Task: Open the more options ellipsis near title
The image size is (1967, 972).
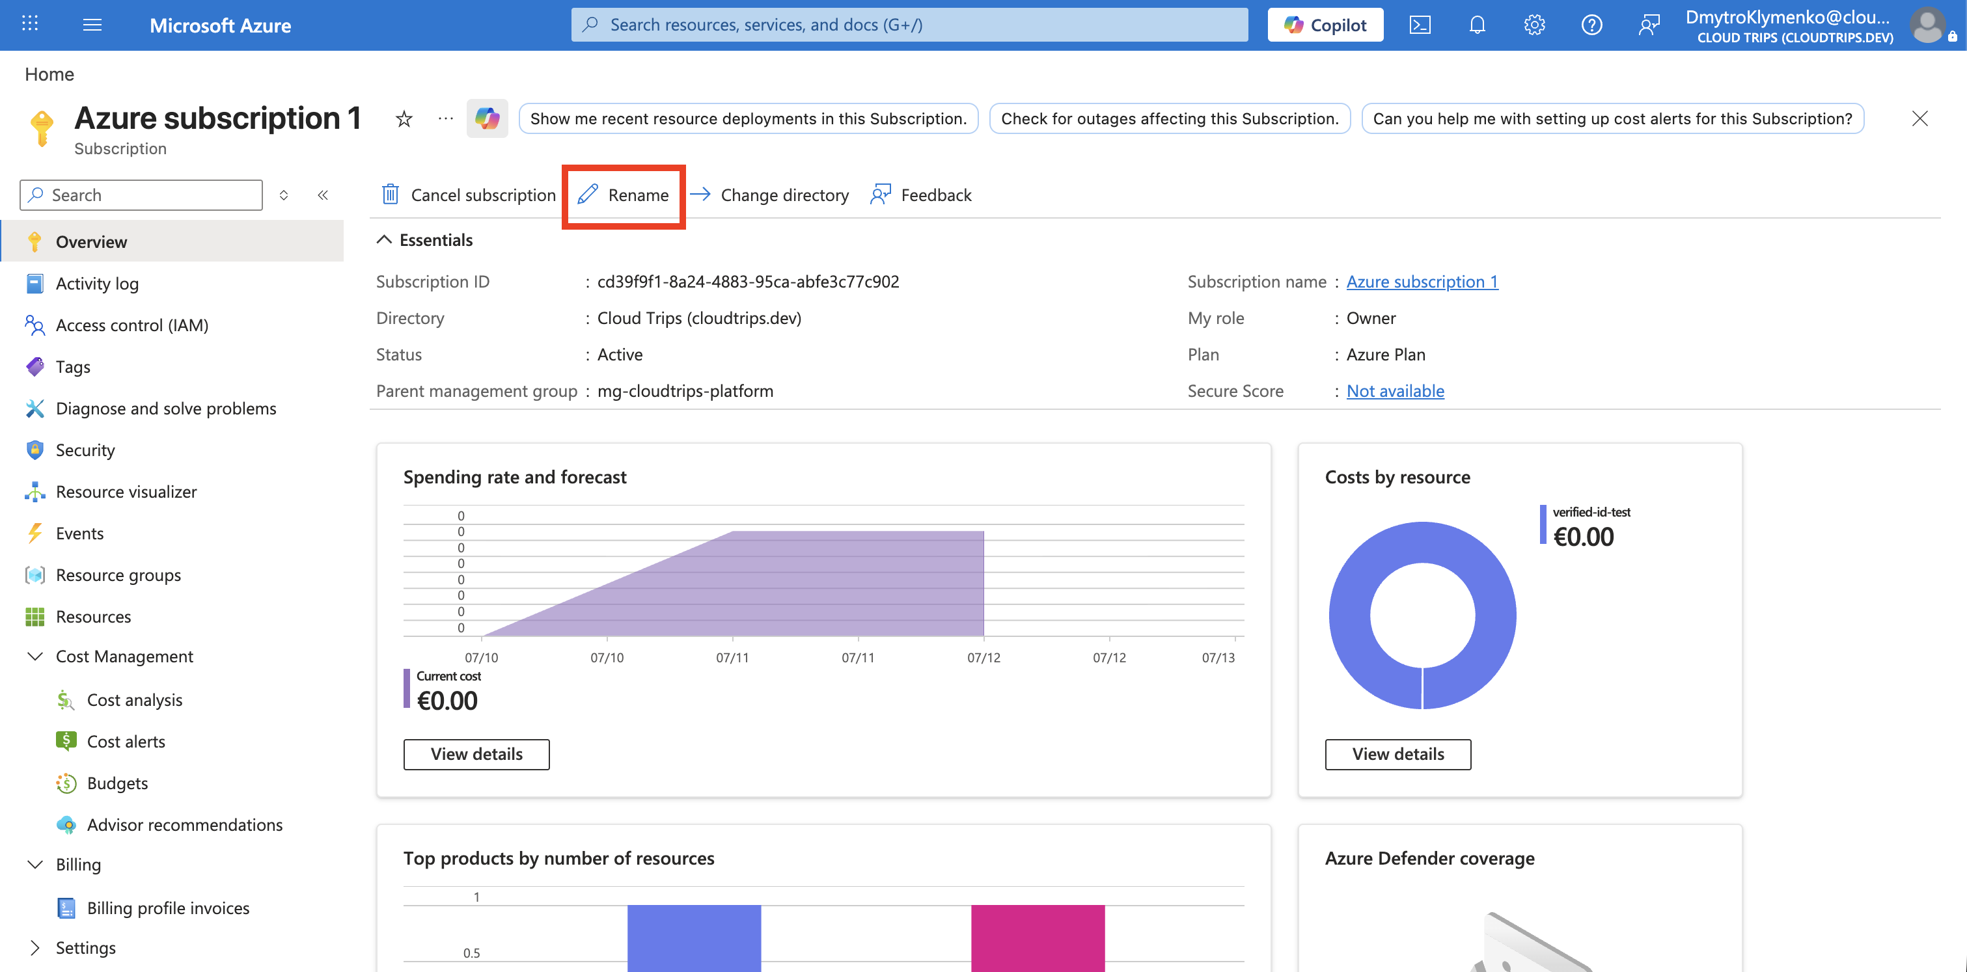Action: [x=446, y=118]
